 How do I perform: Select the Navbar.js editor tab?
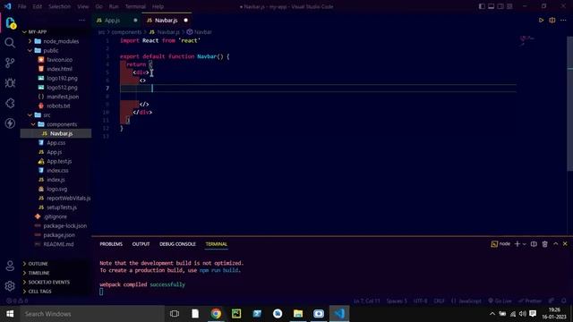(x=167, y=20)
